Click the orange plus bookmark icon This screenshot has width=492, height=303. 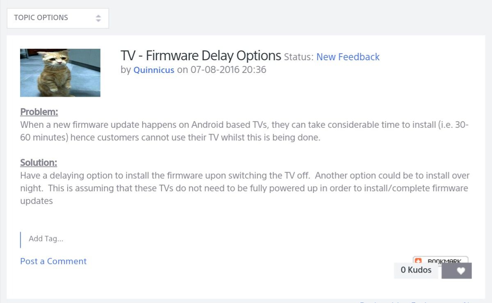click(x=418, y=260)
